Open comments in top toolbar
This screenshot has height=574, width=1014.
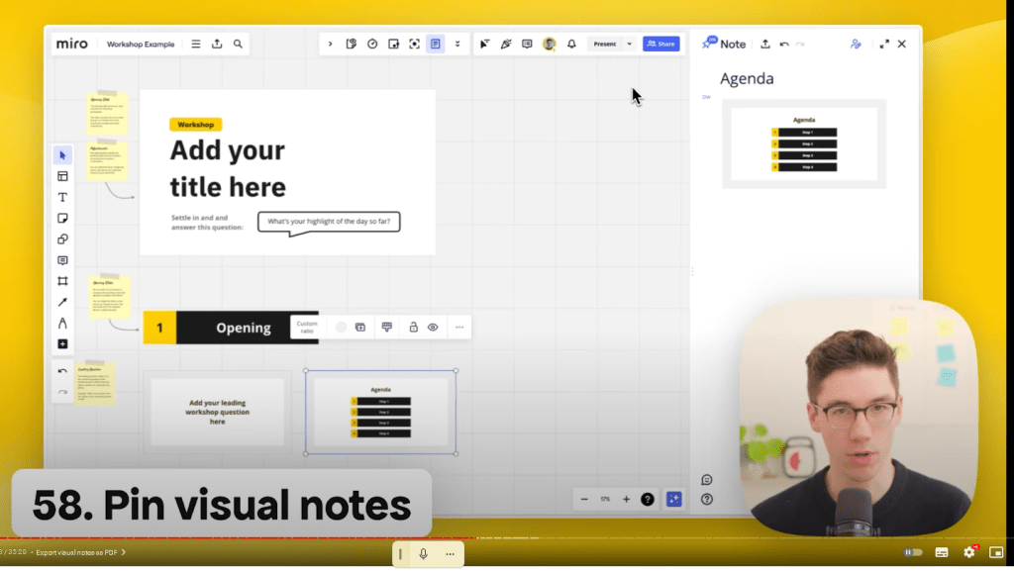point(527,44)
